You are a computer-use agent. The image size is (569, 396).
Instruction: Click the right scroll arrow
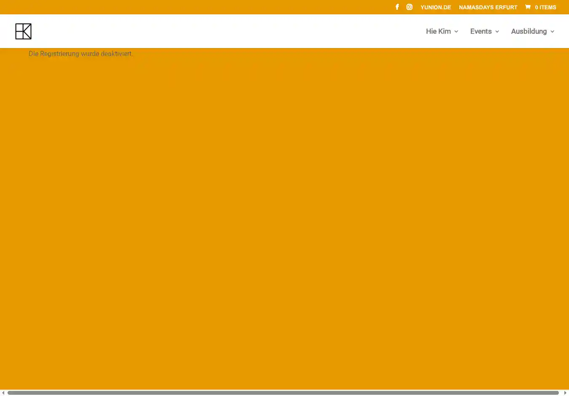tap(565, 393)
